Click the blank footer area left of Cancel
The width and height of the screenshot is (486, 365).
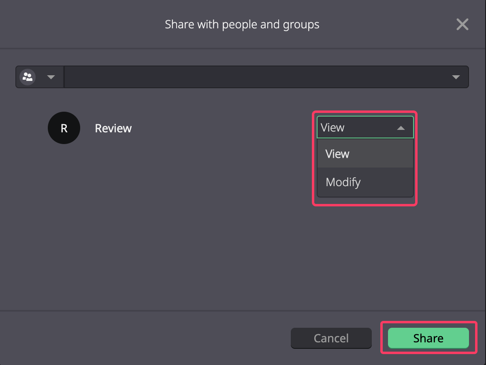(146, 338)
